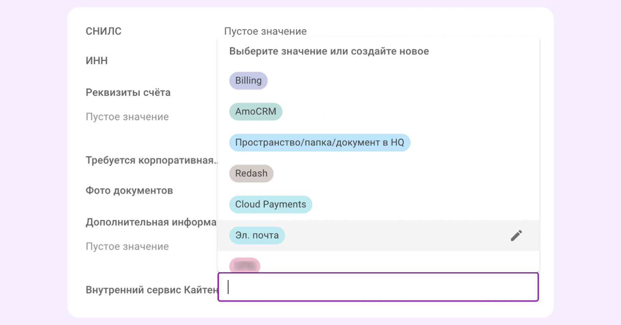
Task: Click Реквизиты счёта field label
Action: coord(128,92)
